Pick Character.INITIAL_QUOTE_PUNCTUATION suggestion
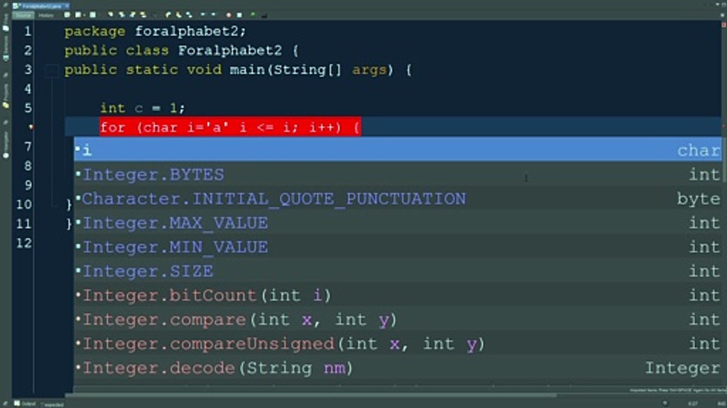 click(398, 198)
